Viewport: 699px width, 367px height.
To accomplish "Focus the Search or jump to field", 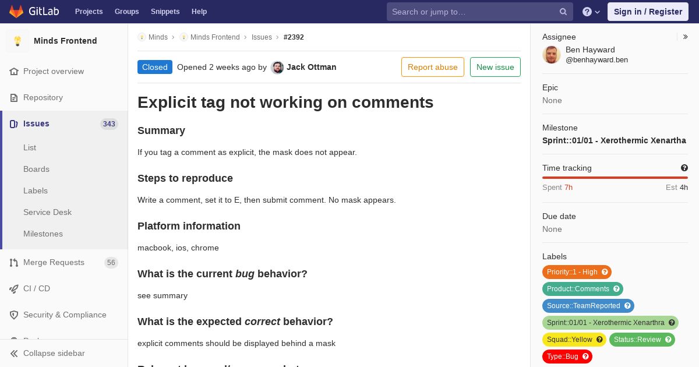I will pos(479,12).
